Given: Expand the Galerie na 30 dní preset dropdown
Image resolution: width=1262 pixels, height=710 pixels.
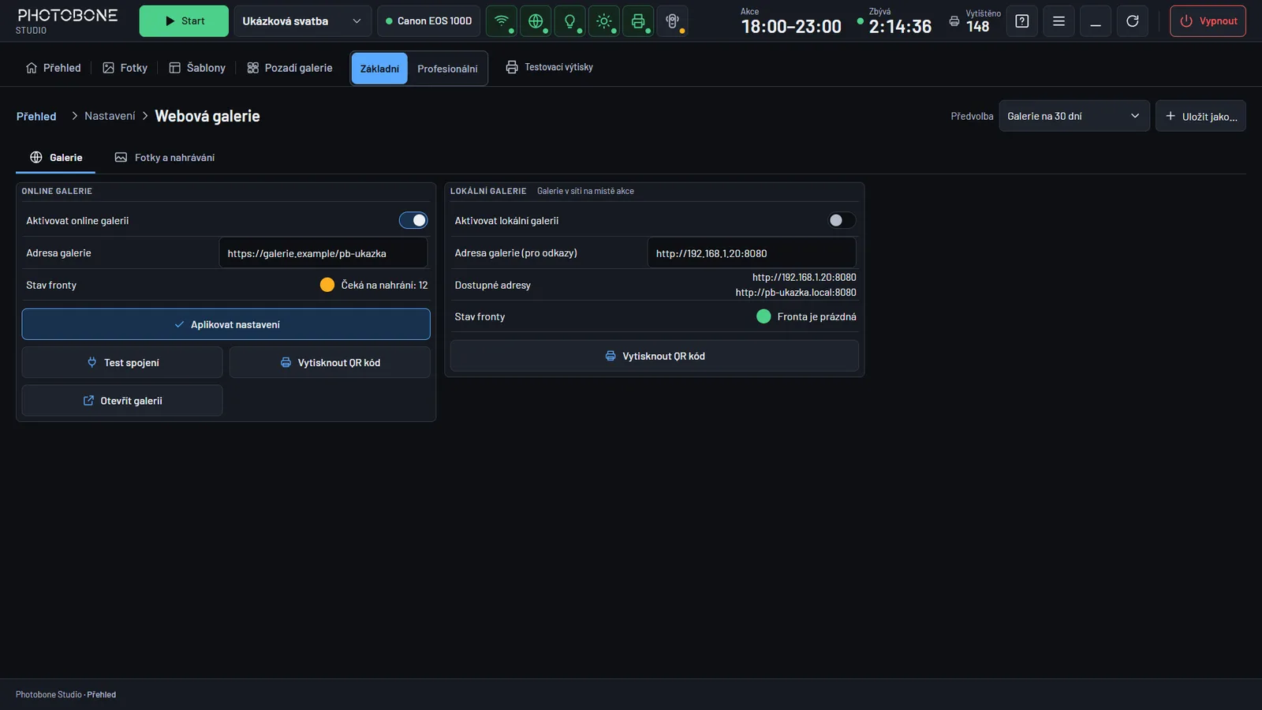Looking at the screenshot, I should click(x=1073, y=116).
